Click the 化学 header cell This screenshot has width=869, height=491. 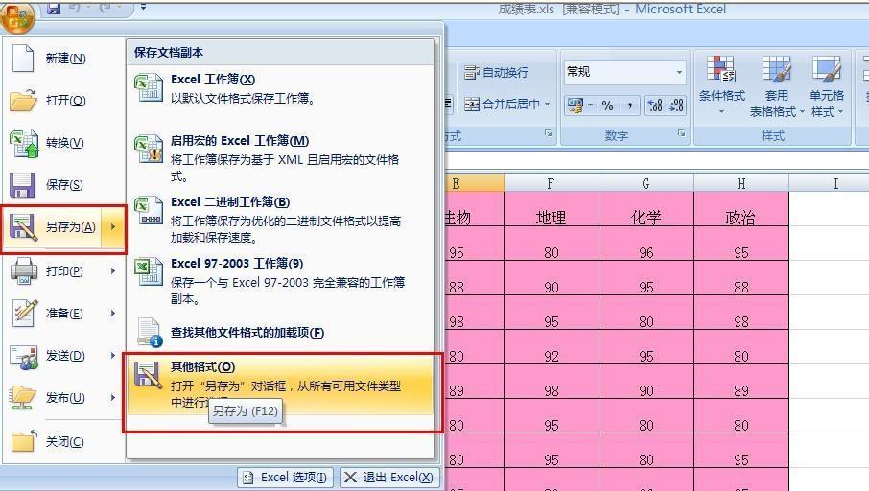click(x=646, y=210)
